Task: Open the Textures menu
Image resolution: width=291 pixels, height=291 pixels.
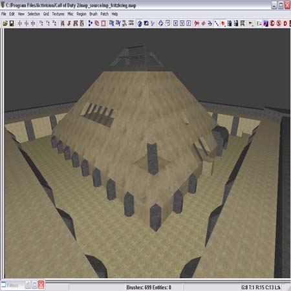Action: (x=58, y=14)
